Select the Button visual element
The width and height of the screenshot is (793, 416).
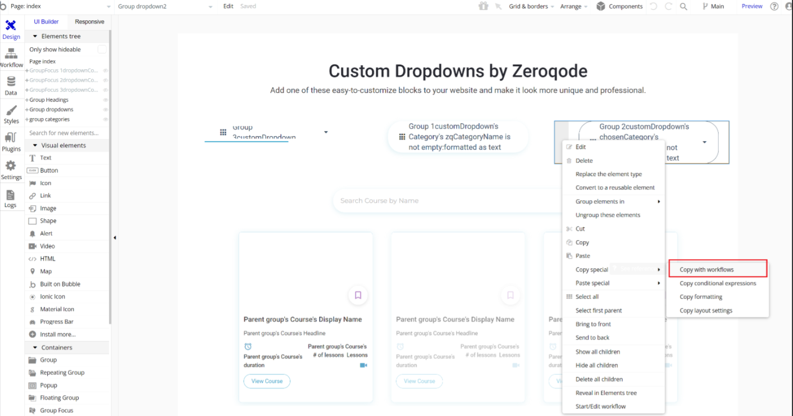[49, 170]
